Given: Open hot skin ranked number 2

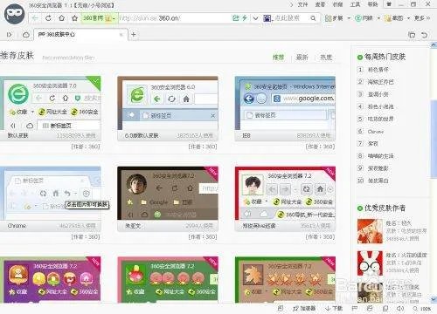Looking at the screenshot, I should pyautogui.click(x=380, y=82).
